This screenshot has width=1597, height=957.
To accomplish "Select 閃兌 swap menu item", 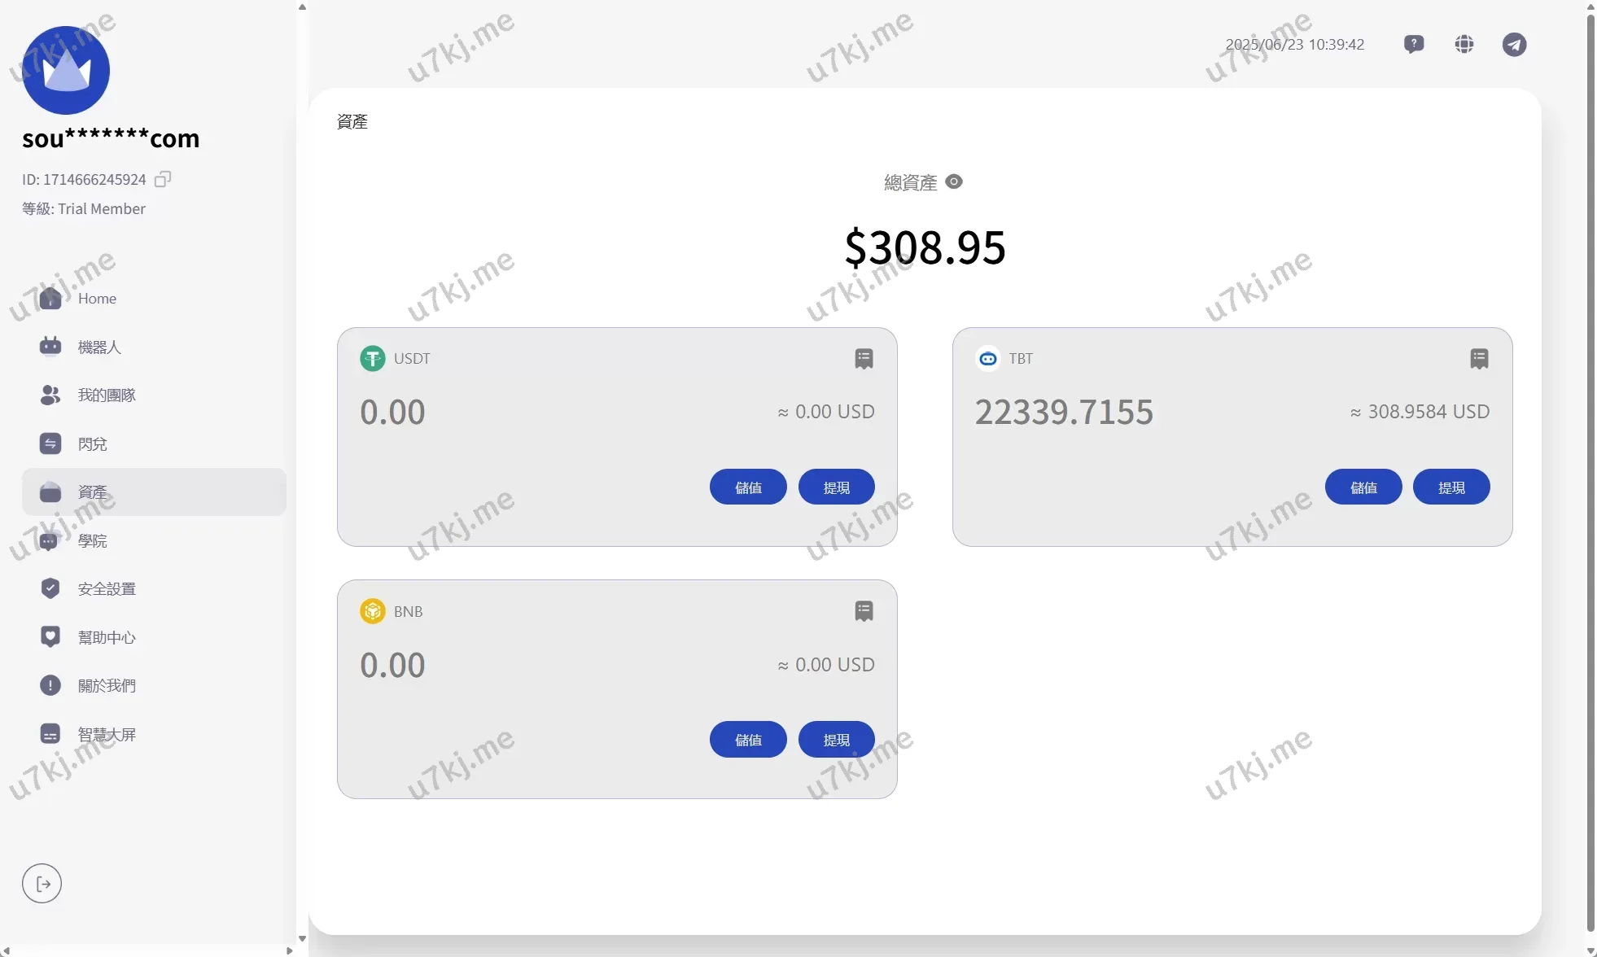I will pos(92,444).
